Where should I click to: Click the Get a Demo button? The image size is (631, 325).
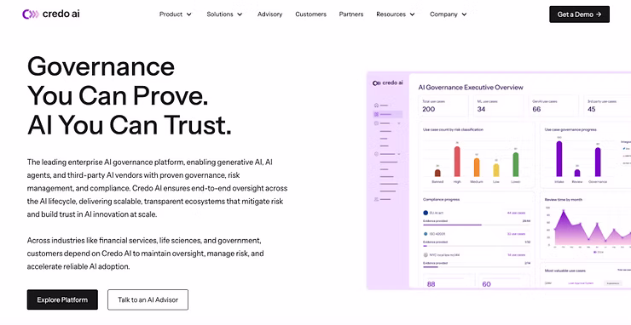point(579,14)
